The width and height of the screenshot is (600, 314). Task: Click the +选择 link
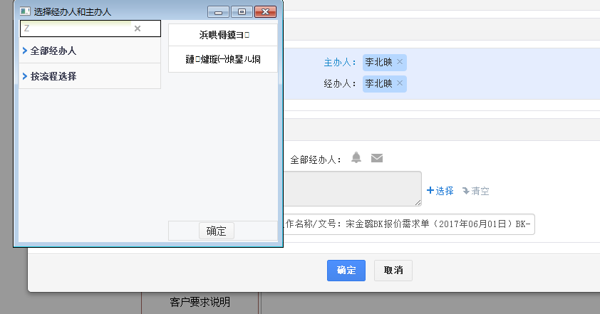pyautogui.click(x=440, y=191)
